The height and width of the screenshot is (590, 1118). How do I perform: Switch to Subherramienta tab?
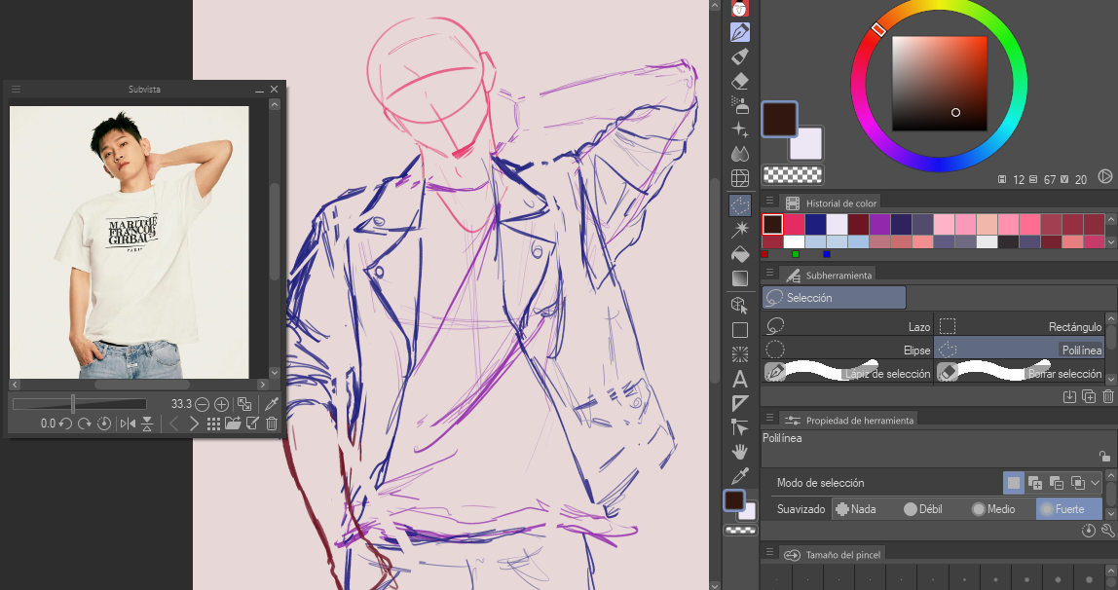[x=827, y=276]
